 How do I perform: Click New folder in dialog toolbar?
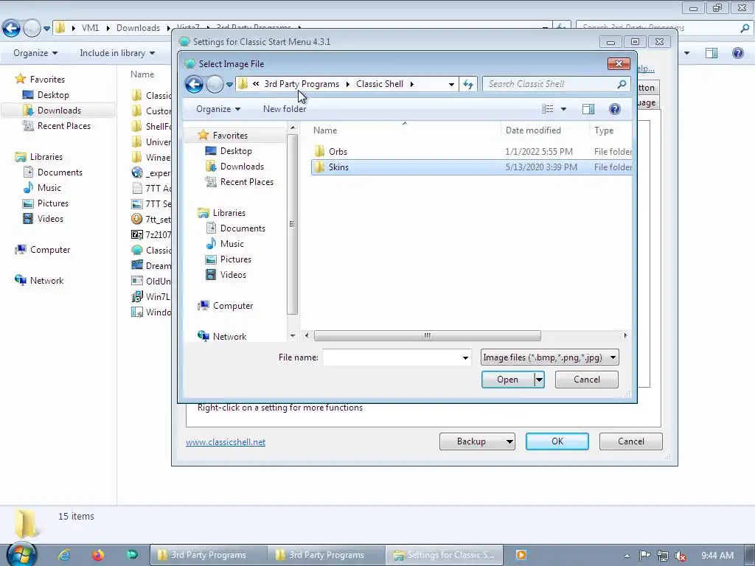point(285,109)
